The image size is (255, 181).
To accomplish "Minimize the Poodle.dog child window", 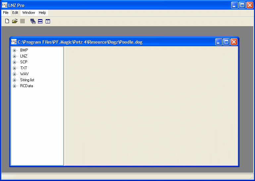I will (219, 42).
